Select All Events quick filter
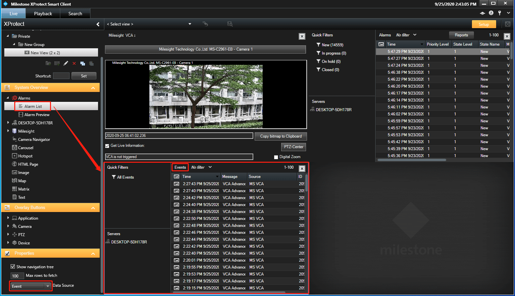The image size is (515, 296). pos(123,177)
